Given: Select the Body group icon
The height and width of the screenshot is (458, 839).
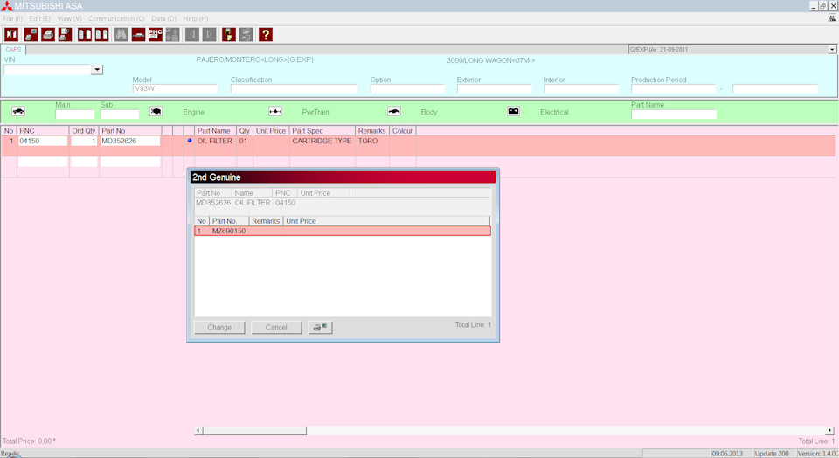Looking at the screenshot, I should point(394,111).
